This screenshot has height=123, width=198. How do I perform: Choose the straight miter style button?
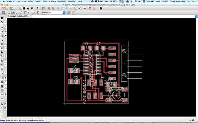74,13
